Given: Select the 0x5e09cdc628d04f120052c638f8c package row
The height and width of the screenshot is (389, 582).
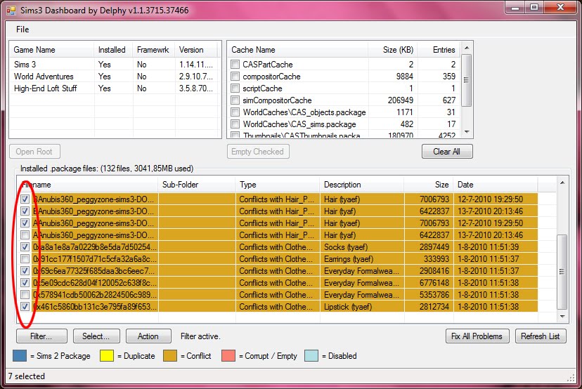Looking at the screenshot, I should pyautogui.click(x=278, y=283).
